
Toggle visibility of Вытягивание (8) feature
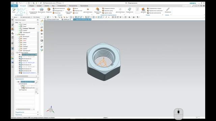[x=20, y=71]
